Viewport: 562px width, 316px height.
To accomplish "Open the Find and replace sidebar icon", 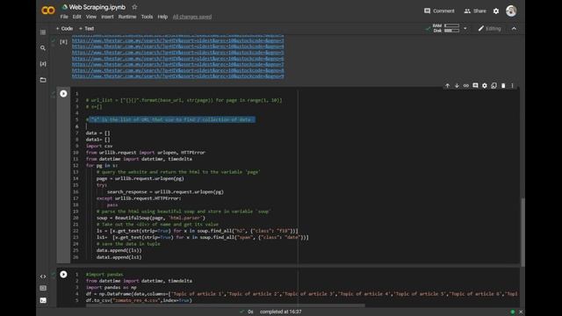I will [43, 48].
